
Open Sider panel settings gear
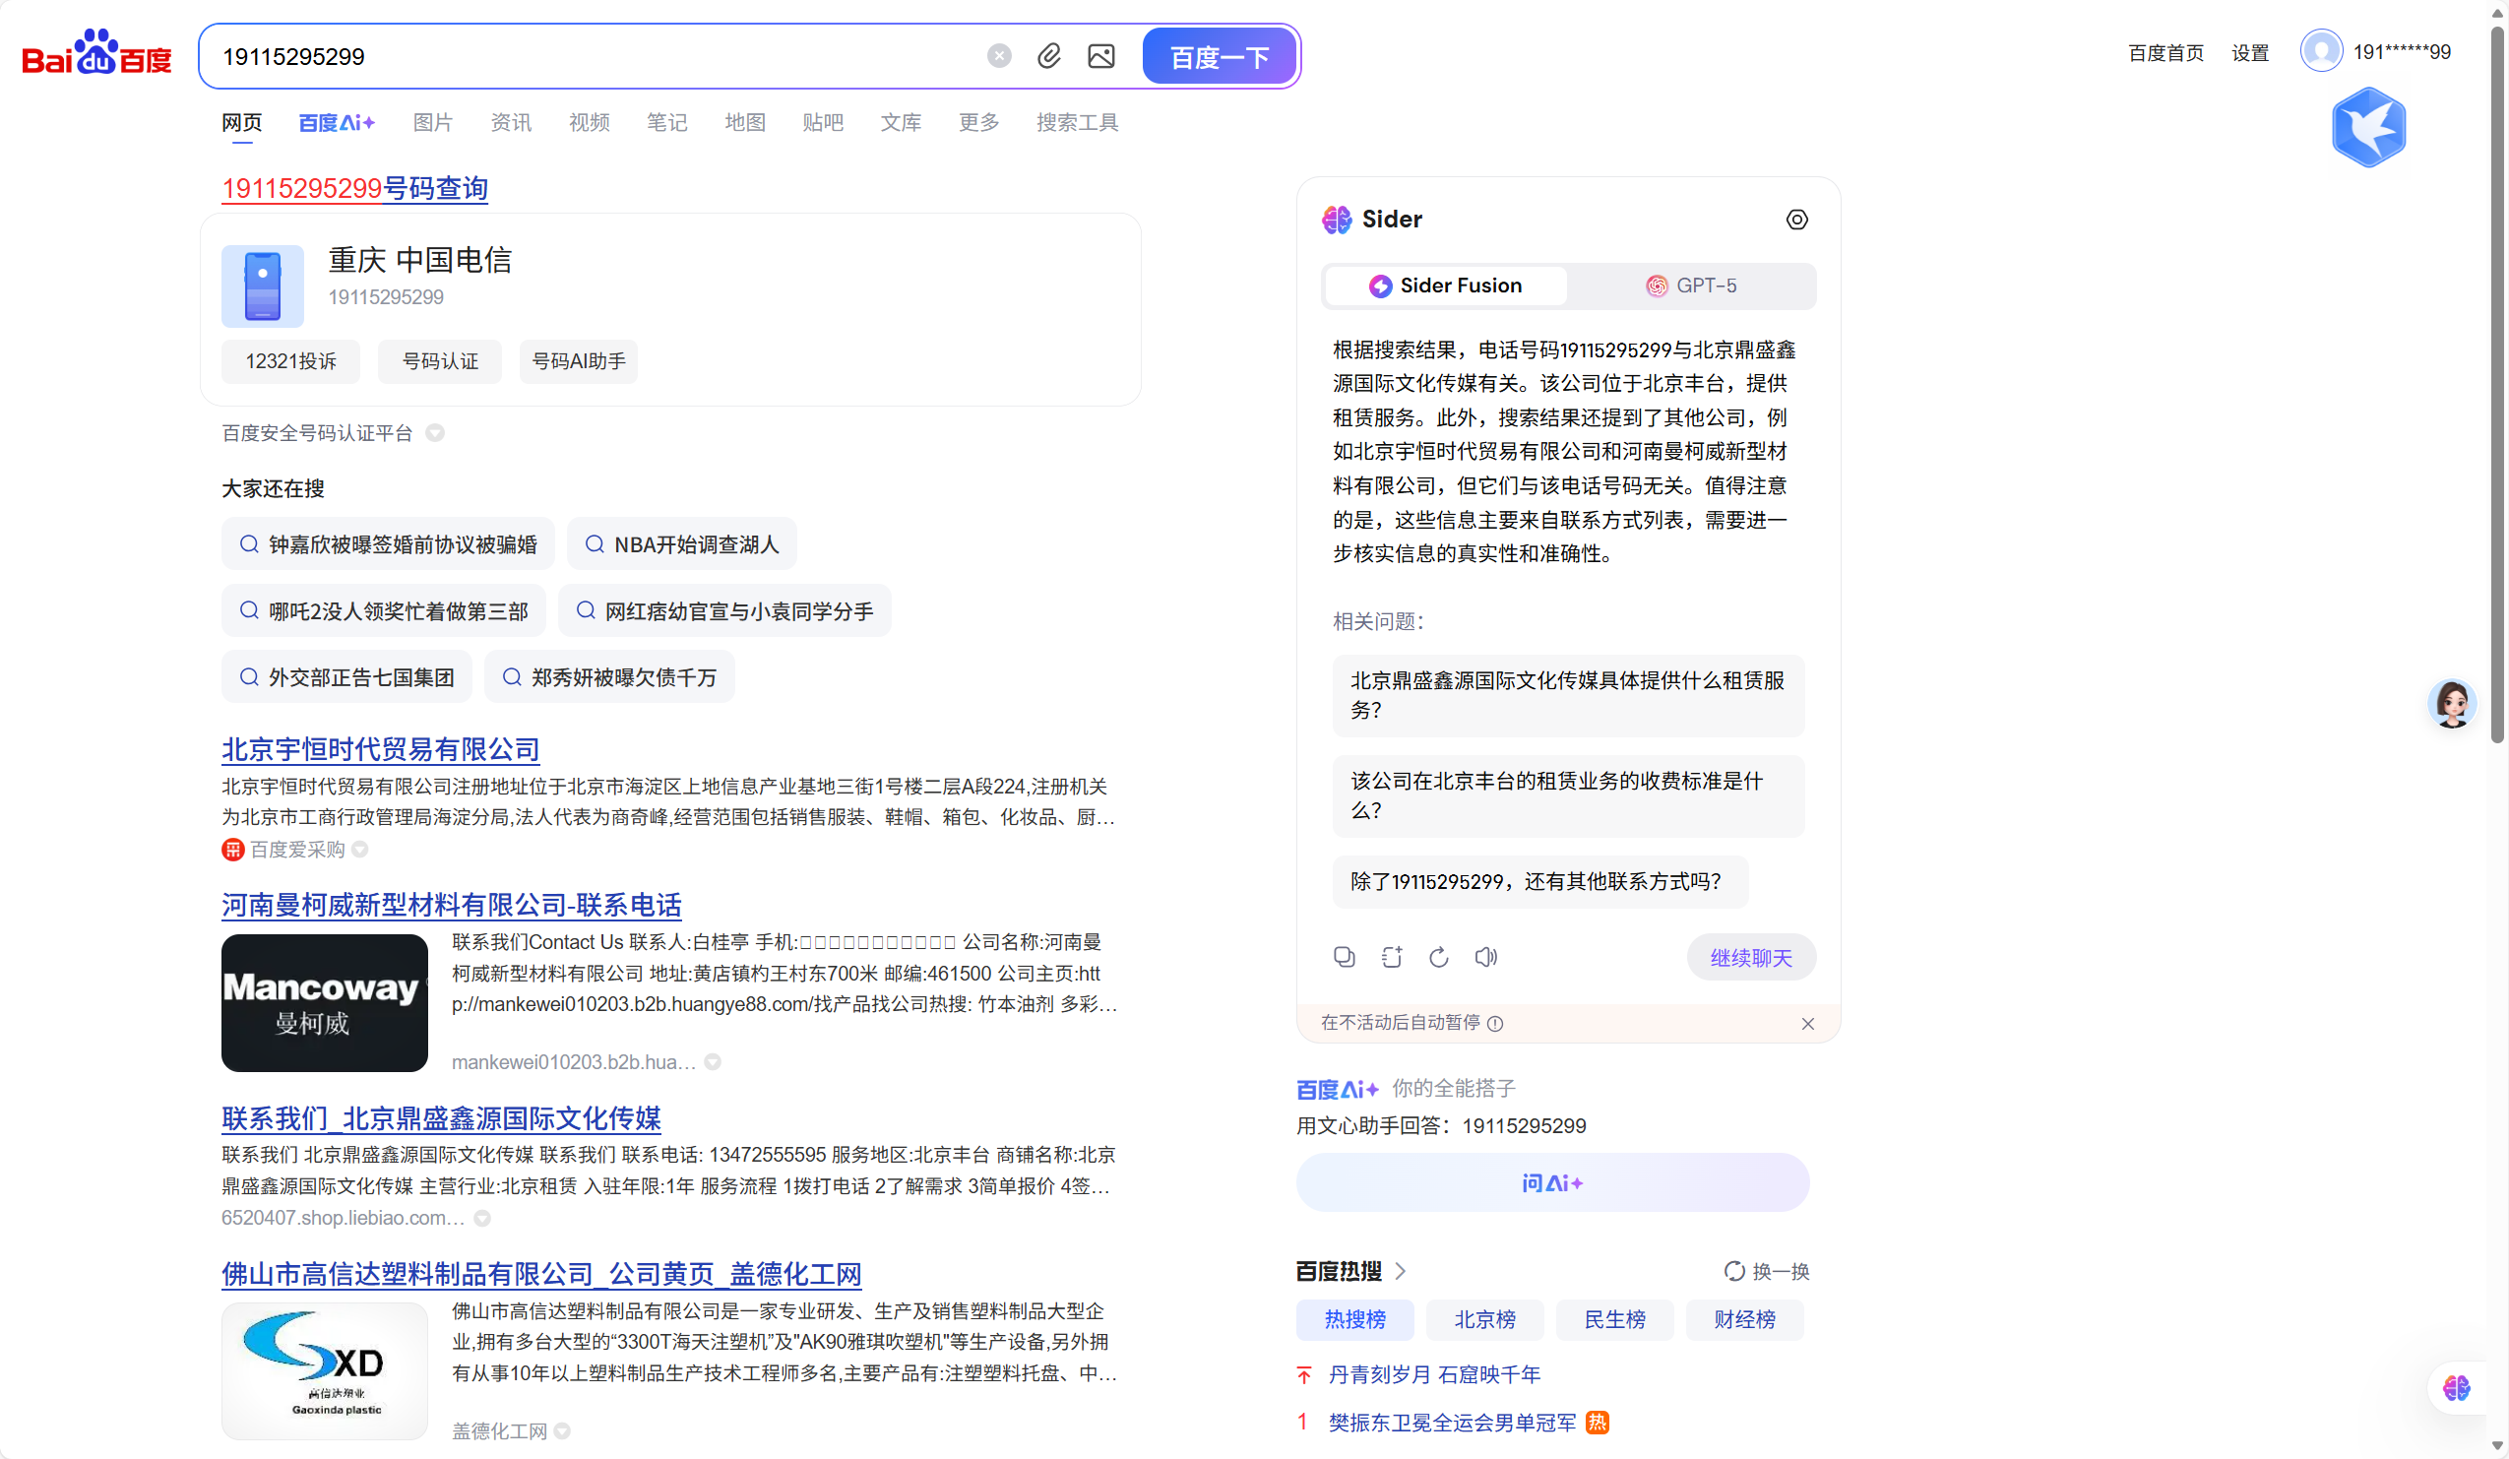pyautogui.click(x=1797, y=220)
